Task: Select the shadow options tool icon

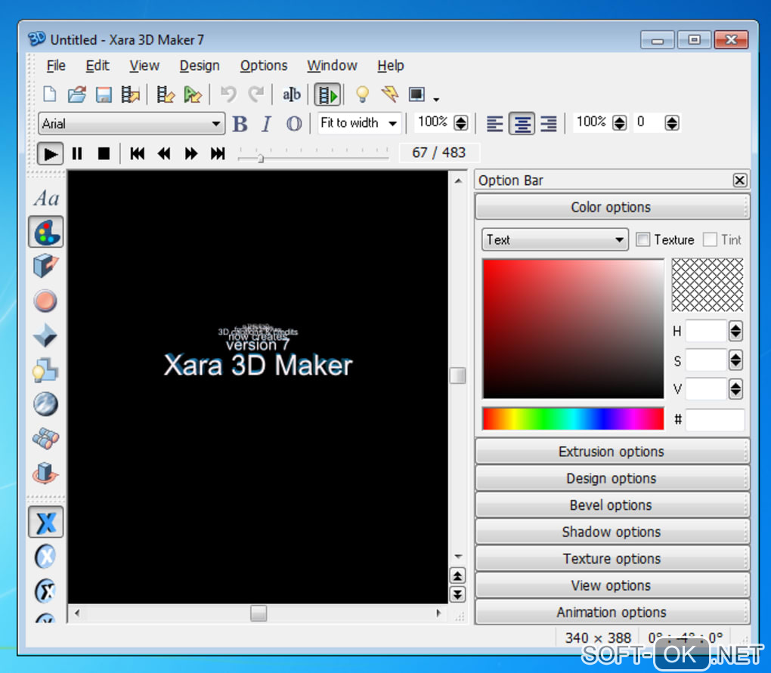Action: pos(45,370)
